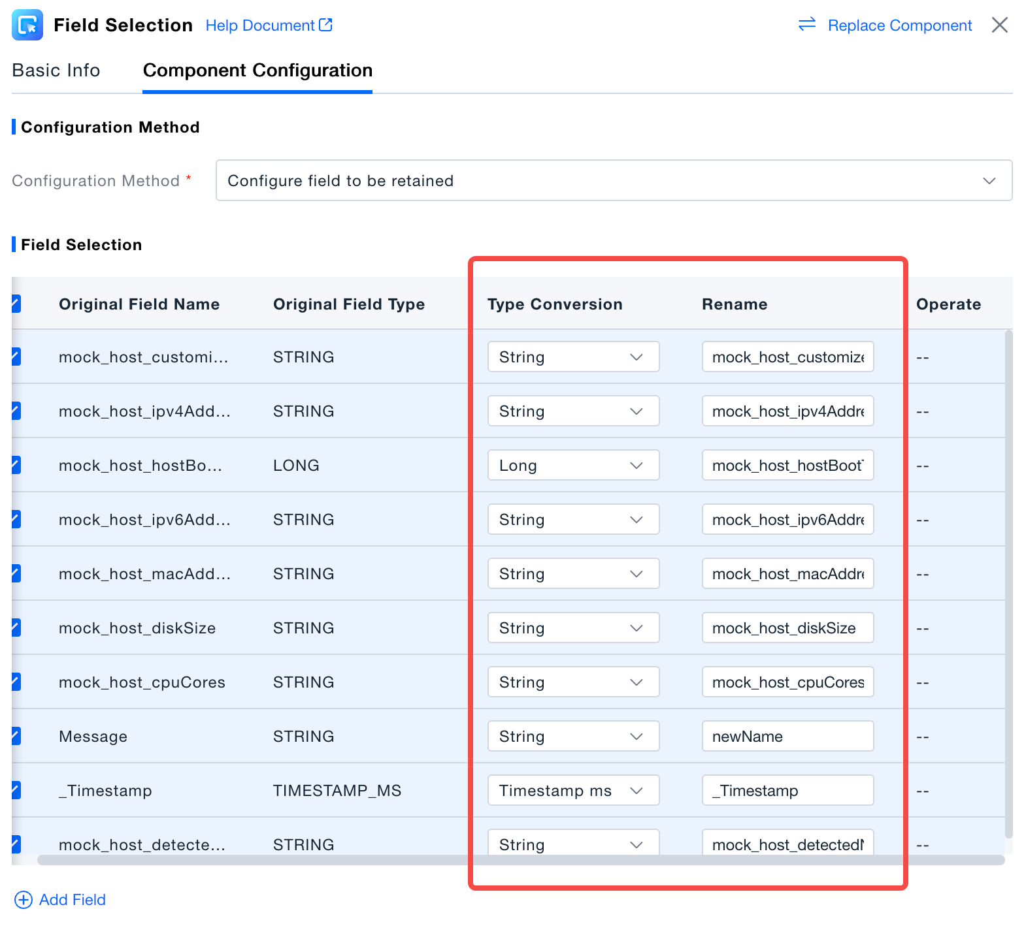Click the chevron of Timestamp ms dropdown

(x=636, y=791)
